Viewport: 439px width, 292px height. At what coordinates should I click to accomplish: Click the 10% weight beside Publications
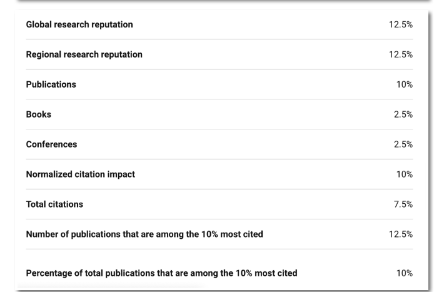click(404, 84)
